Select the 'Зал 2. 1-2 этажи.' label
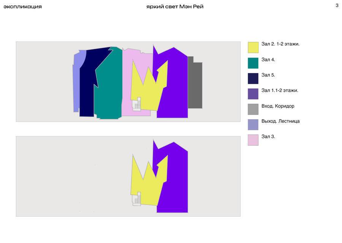This screenshot has width=342, height=243. pos(280,44)
